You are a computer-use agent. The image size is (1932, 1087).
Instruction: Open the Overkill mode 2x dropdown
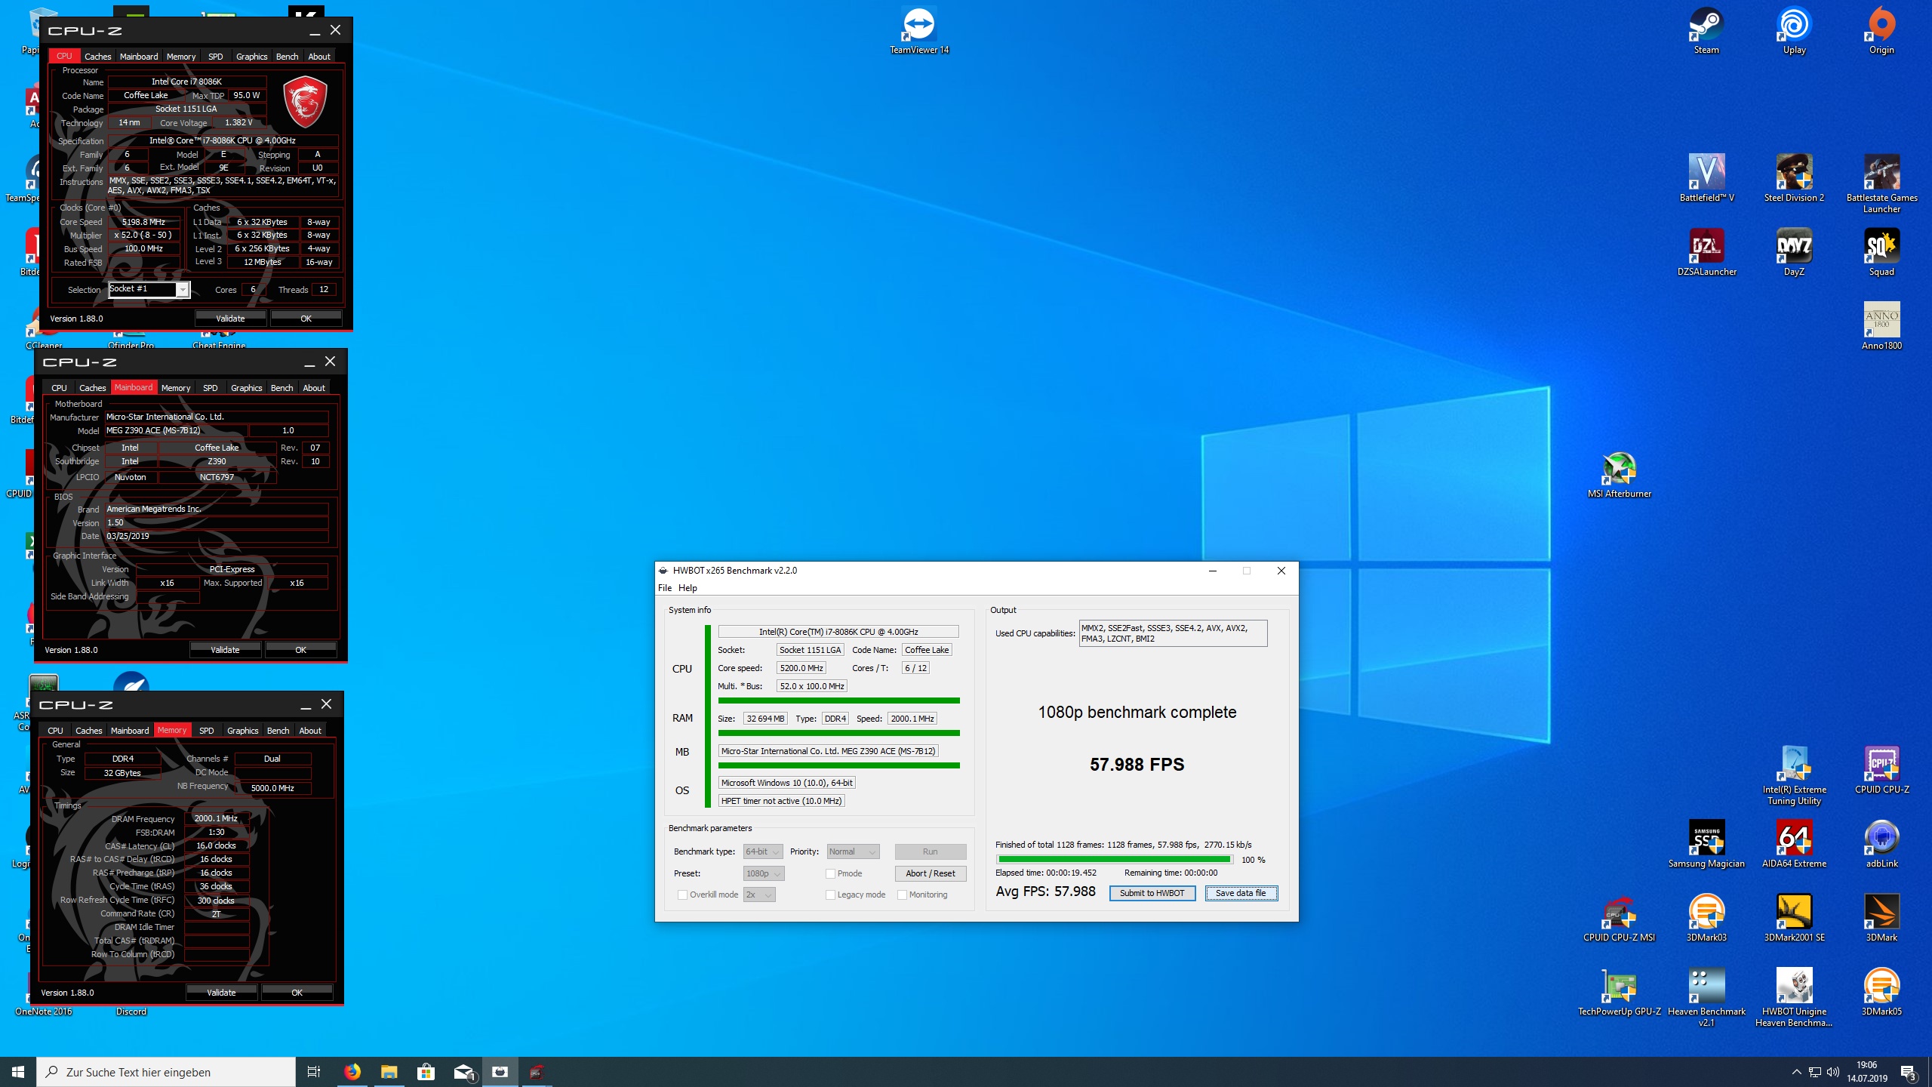click(x=759, y=895)
